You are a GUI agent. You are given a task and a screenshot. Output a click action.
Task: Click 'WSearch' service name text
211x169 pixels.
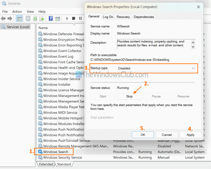tap(123, 26)
